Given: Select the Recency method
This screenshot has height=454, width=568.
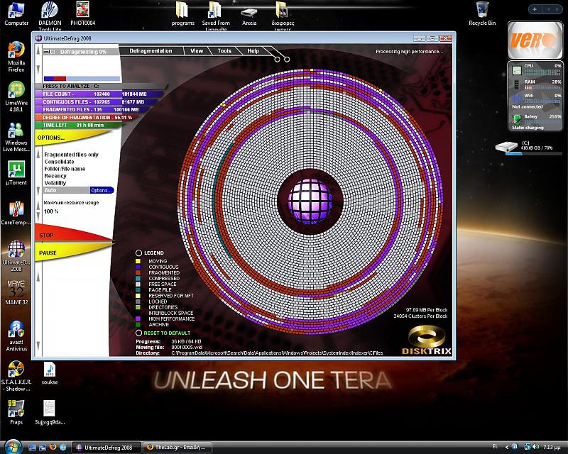Looking at the screenshot, I should pos(55,176).
